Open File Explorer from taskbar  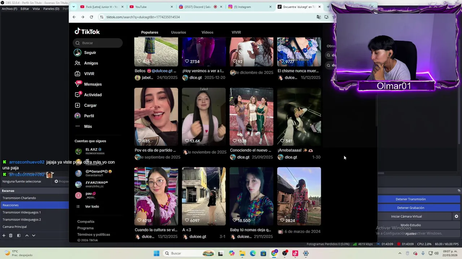click(x=242, y=253)
